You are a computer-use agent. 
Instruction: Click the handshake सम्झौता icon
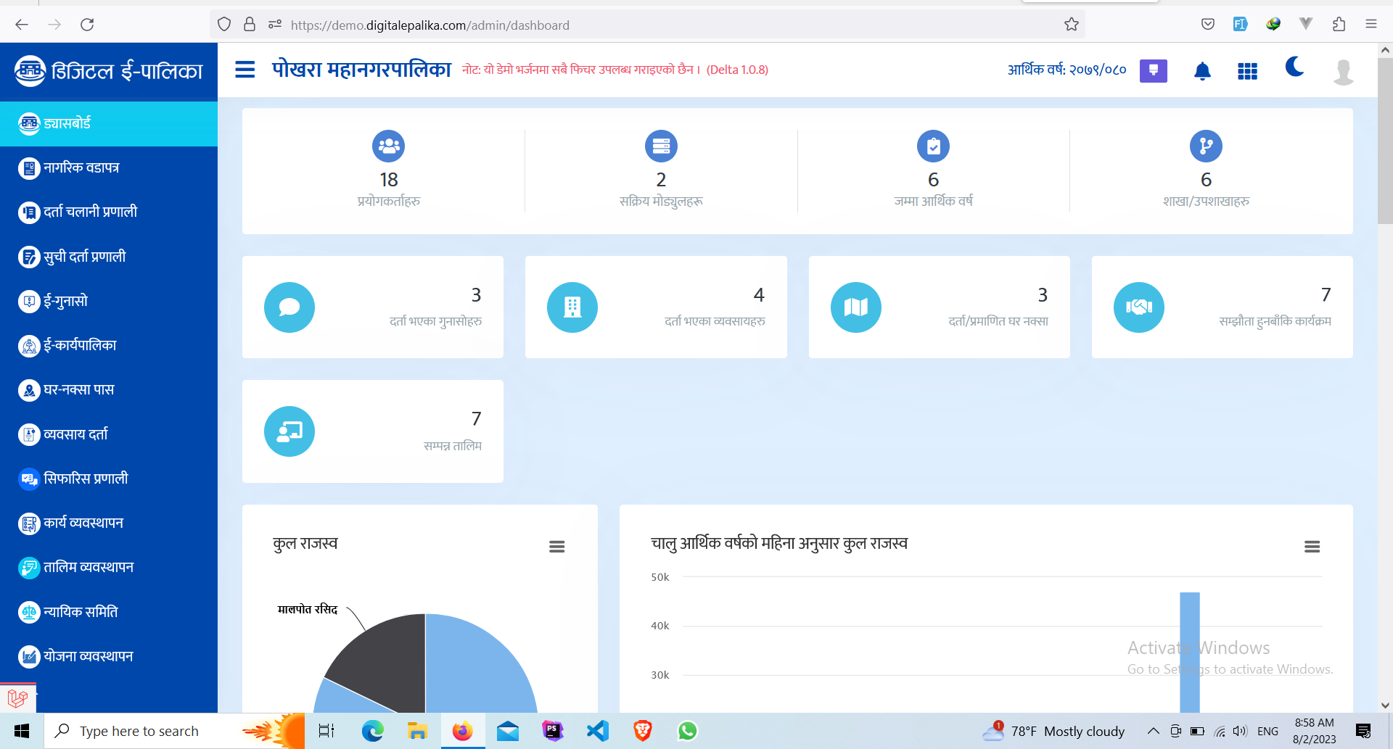tap(1139, 307)
